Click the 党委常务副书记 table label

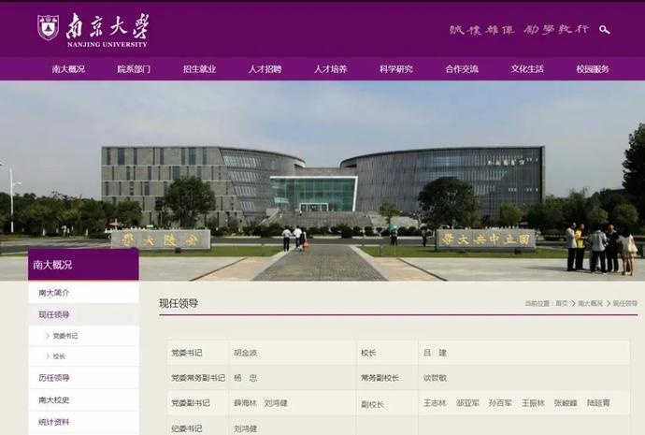pos(198,378)
